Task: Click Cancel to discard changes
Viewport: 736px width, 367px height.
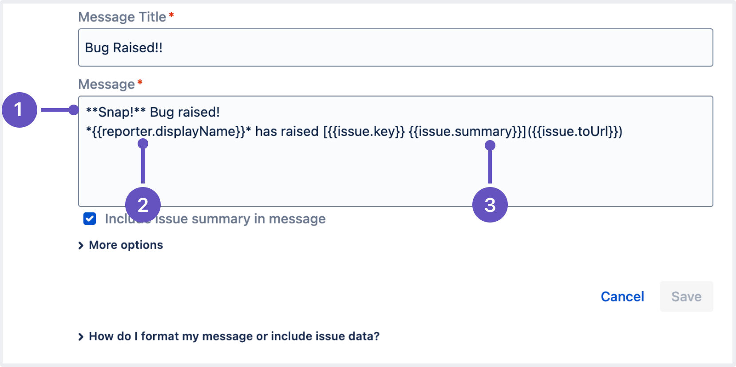Action: click(622, 296)
